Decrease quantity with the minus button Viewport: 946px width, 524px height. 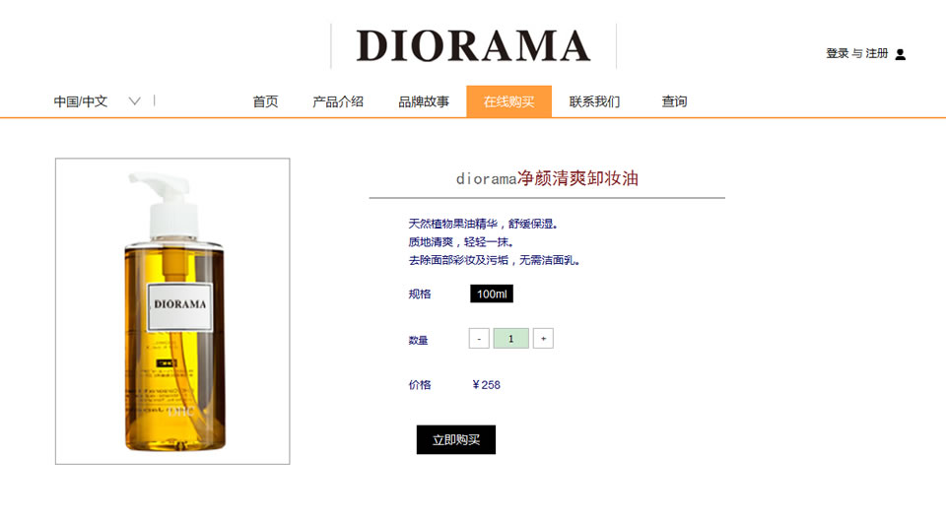click(479, 338)
